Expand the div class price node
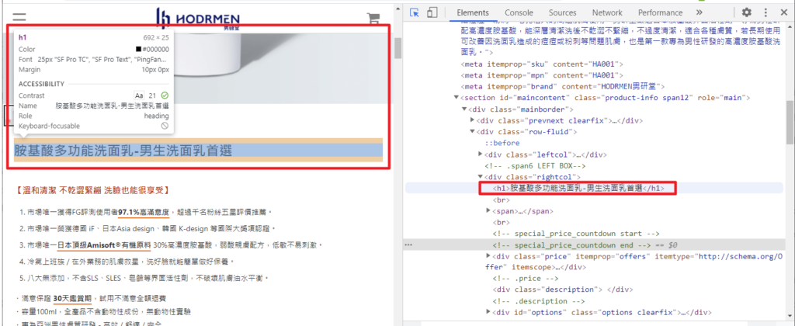This screenshot has height=326, width=795. tap(488, 255)
